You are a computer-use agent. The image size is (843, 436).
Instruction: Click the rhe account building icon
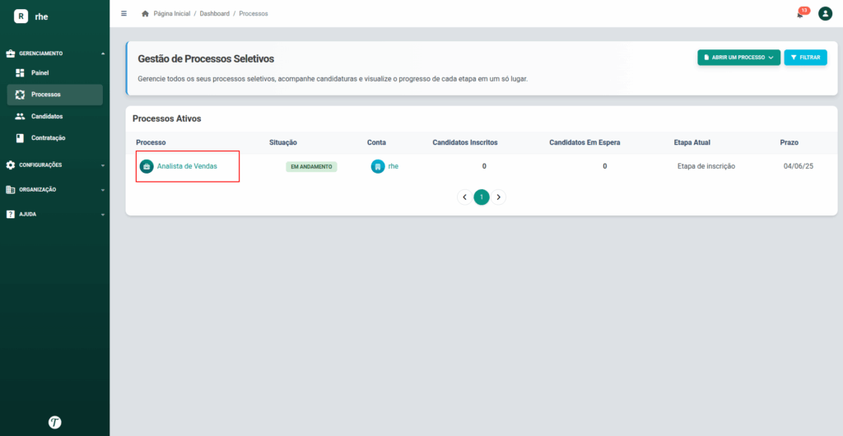point(378,166)
